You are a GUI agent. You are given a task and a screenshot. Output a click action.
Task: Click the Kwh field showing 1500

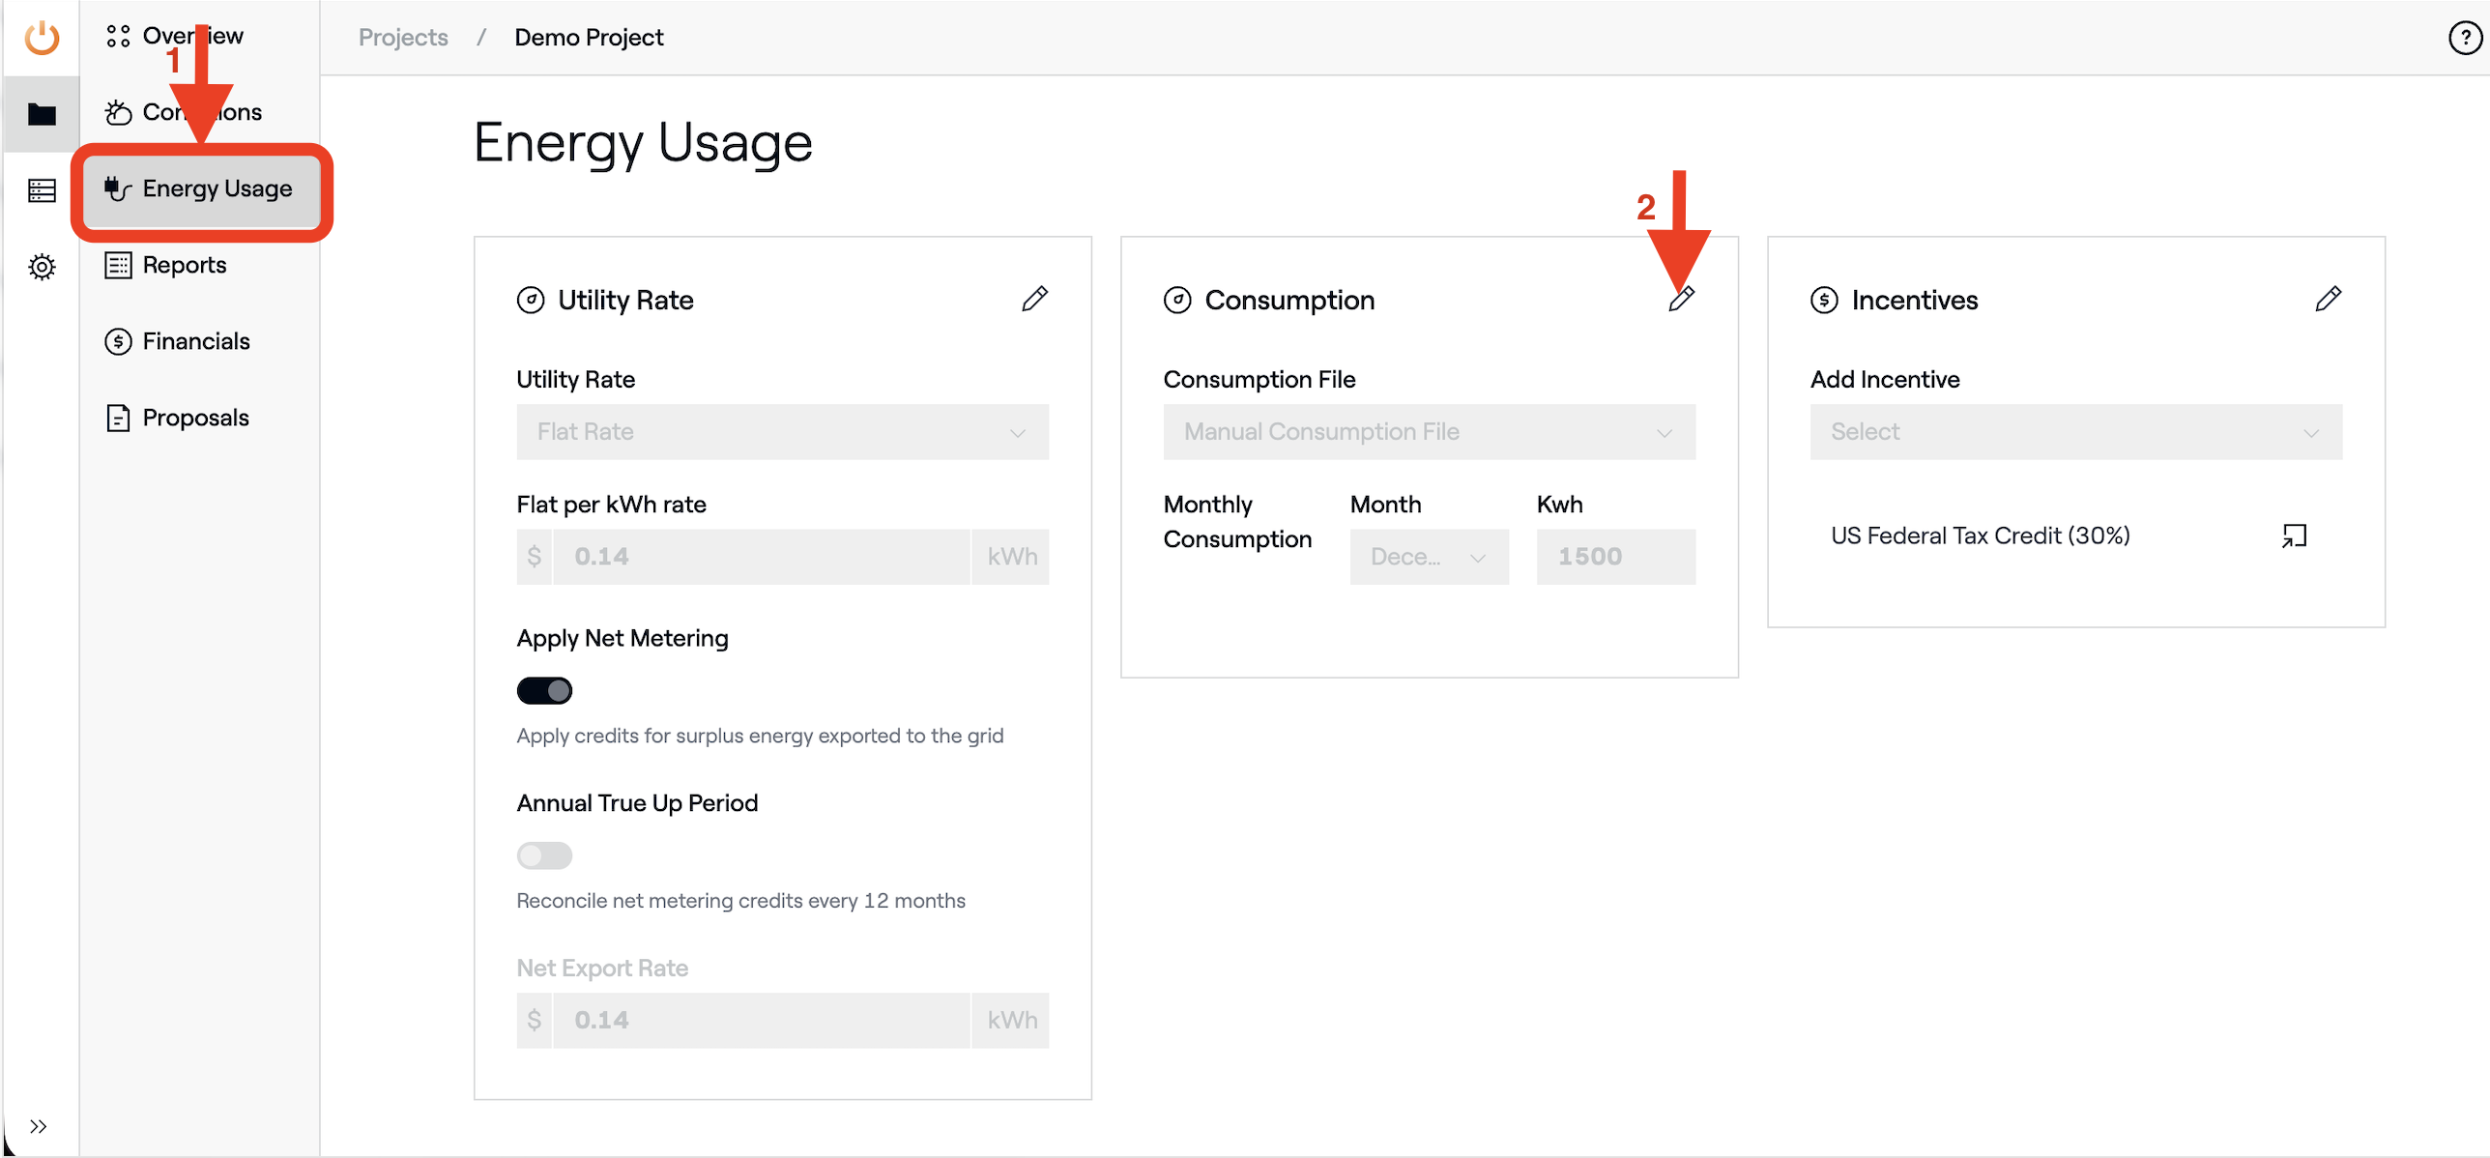1615,557
